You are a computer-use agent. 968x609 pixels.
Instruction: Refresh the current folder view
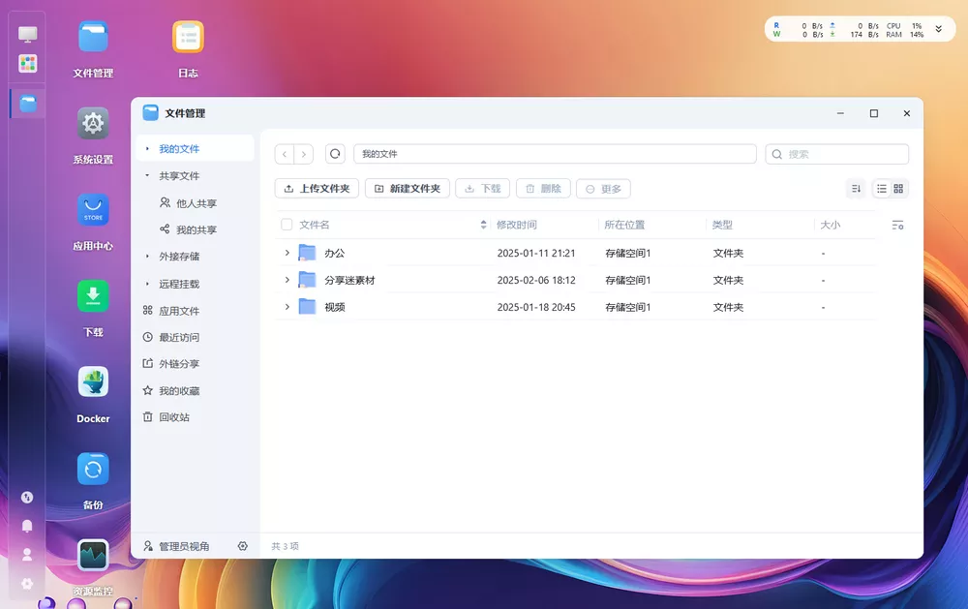tap(334, 153)
